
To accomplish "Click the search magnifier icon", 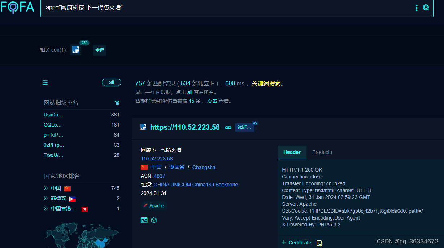I will [426, 8].
